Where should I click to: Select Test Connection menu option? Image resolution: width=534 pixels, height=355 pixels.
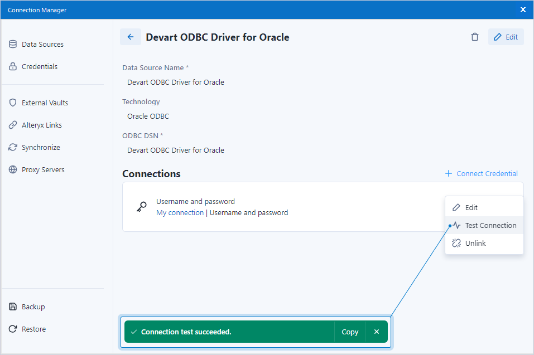490,225
